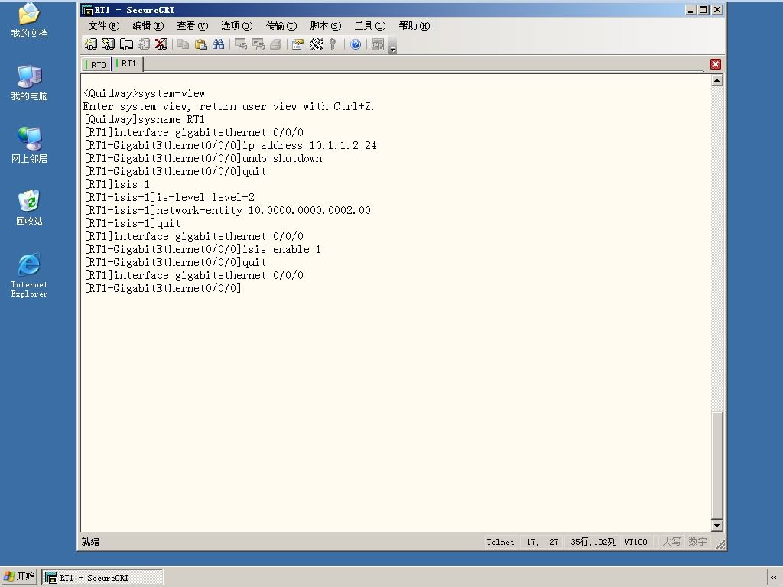This screenshot has width=783, height=587.
Task: Click the 大写 caps lock indicator
Action: pos(671,542)
